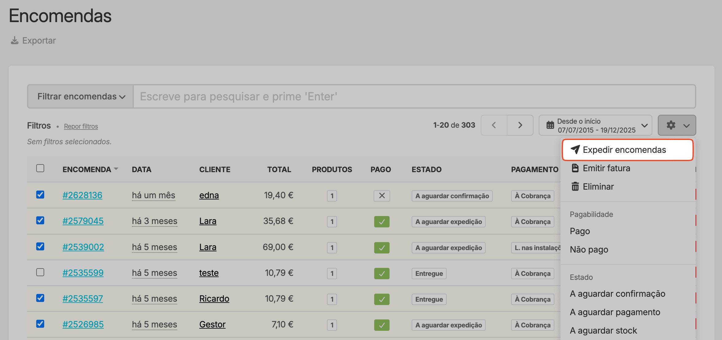
Task: Check the checkbox for order #2535599
Action: pyautogui.click(x=40, y=272)
